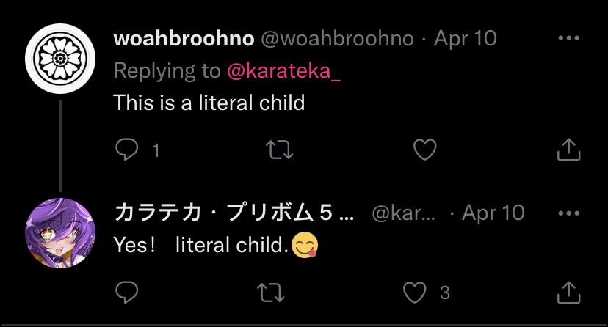
Task: Retweet woahbroohno's tweet
Action: (x=279, y=150)
